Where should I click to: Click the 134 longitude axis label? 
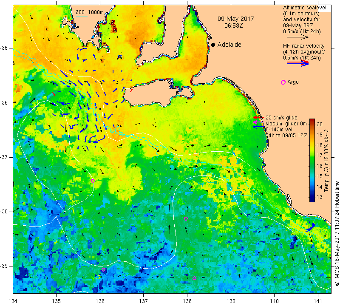[13, 301]
